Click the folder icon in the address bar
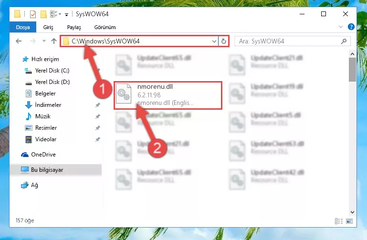Image resolution: width=367 pixels, height=240 pixels. tap(66, 41)
